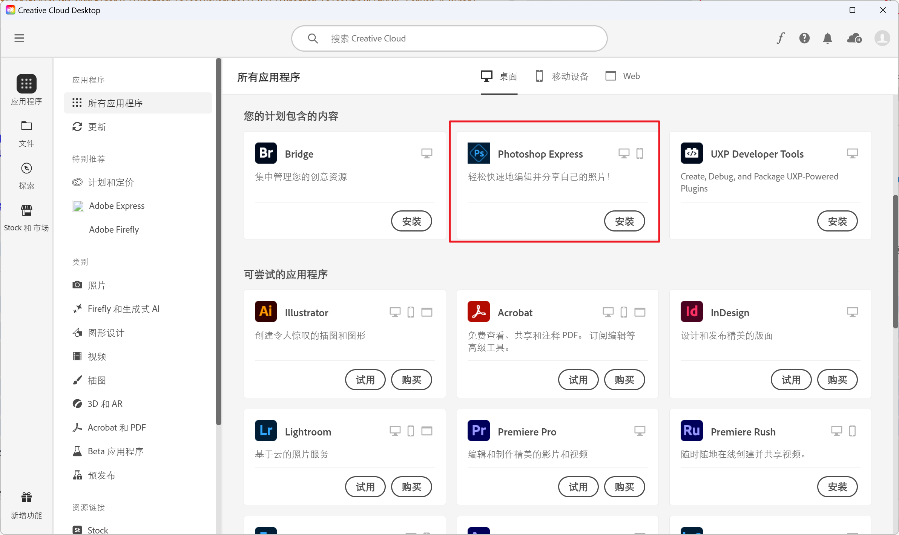Viewport: 899px width, 535px height.
Task: Install Bridge with 安装 button
Action: pyautogui.click(x=411, y=221)
